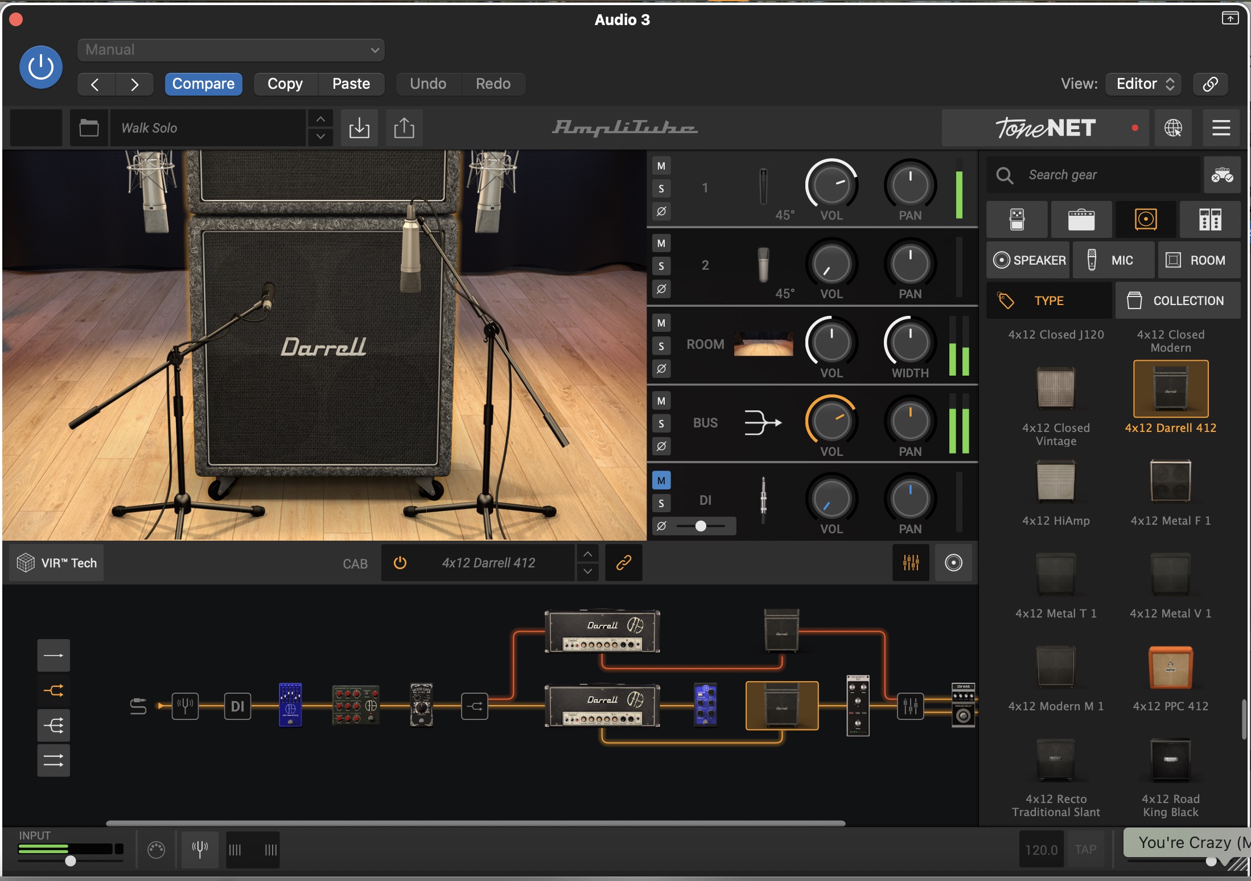Solo mic channel 1
Image resolution: width=1251 pixels, height=881 pixels.
661,189
